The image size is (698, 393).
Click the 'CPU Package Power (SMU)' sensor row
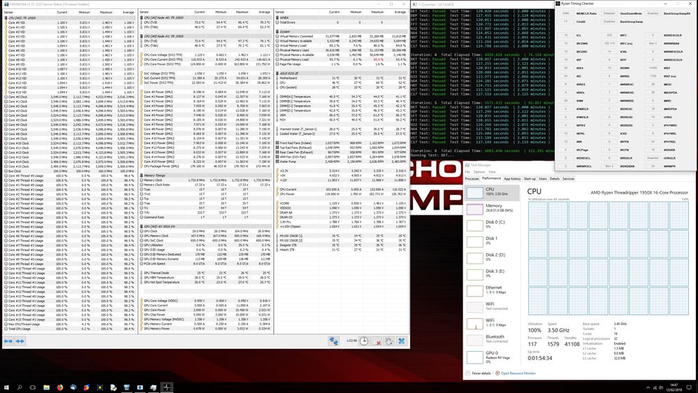[205, 166]
